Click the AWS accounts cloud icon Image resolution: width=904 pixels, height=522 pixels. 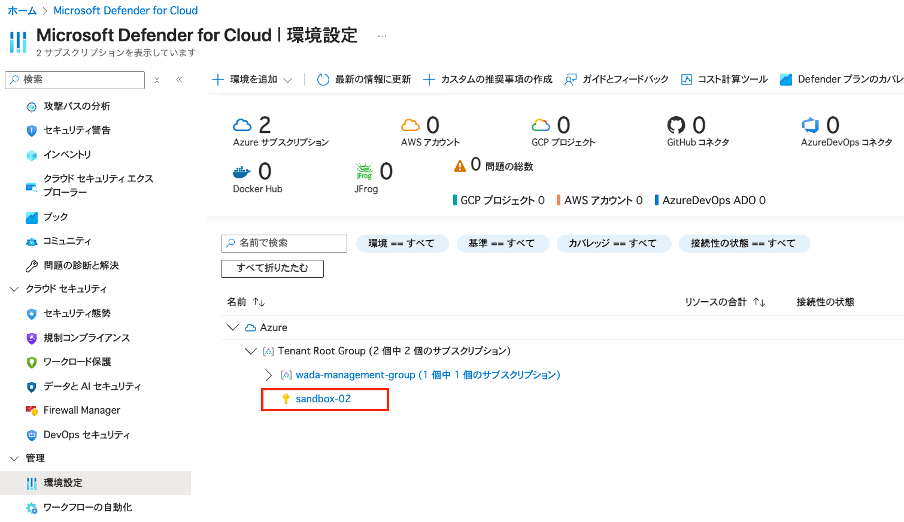click(410, 125)
